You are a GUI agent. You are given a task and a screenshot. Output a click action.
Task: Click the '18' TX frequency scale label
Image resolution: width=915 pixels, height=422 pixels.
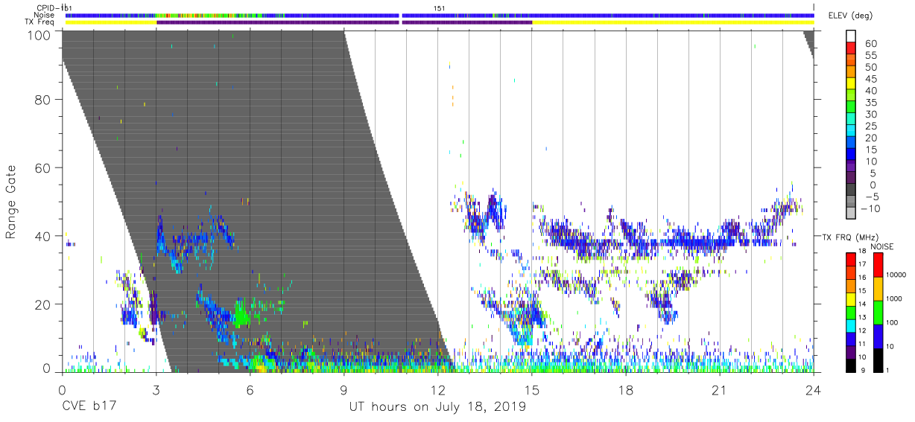click(x=861, y=252)
